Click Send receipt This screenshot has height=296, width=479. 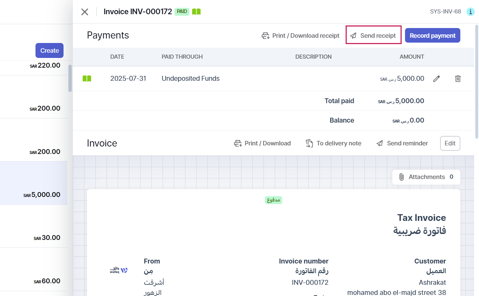click(373, 36)
